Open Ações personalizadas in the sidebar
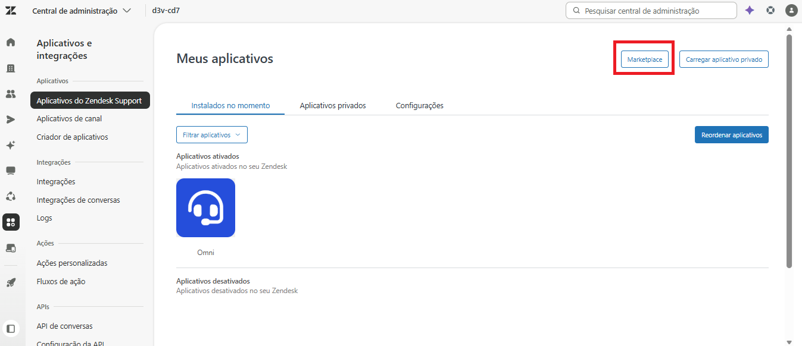Screen dimensions: 802x346 pyautogui.click(x=72, y=263)
